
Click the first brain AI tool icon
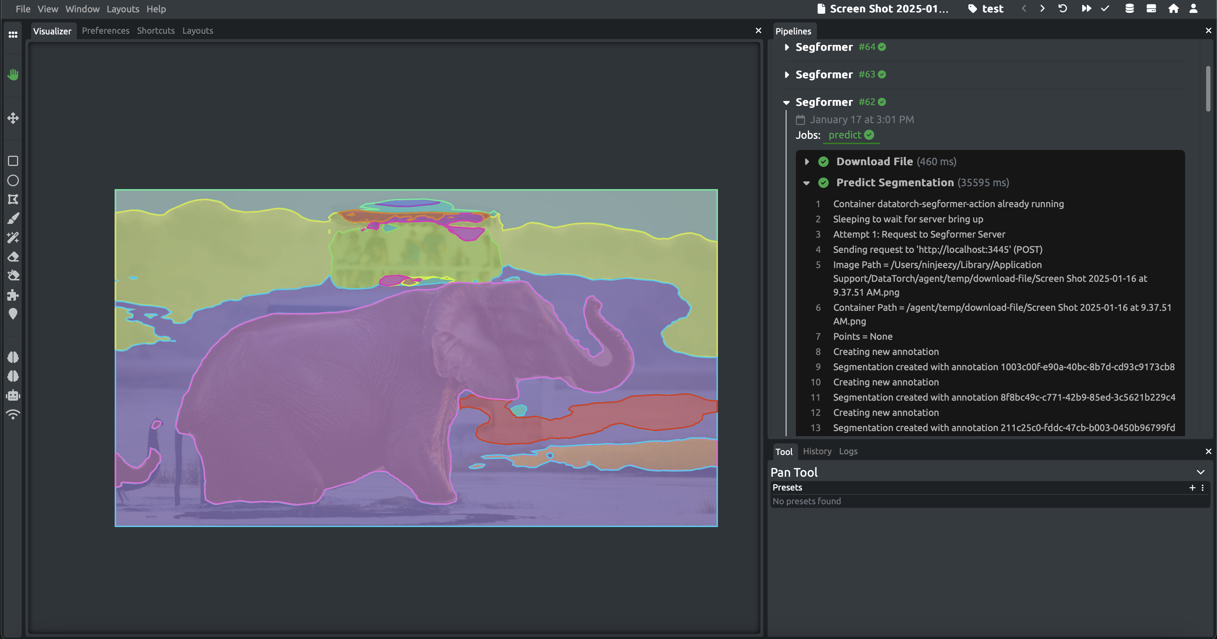[13, 357]
